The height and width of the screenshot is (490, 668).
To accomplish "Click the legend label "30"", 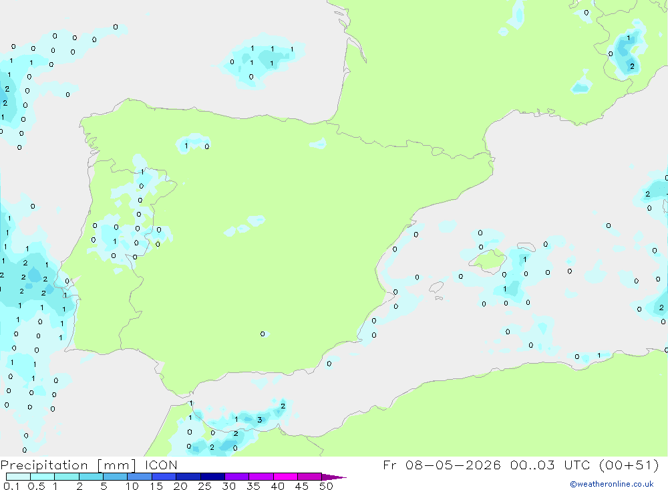I will click(x=229, y=486).
